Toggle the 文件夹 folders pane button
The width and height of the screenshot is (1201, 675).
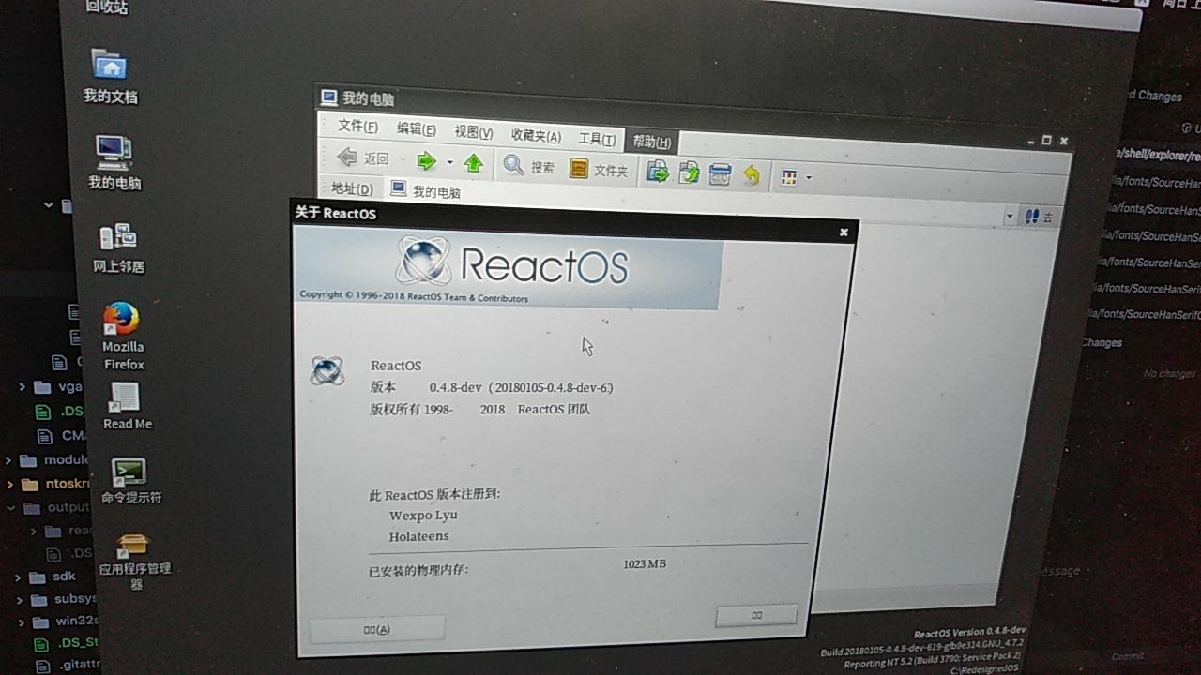coord(599,170)
